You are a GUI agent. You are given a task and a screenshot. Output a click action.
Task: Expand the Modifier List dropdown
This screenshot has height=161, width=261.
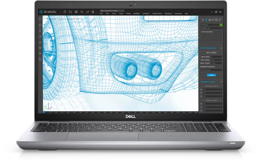[x=211, y=28]
